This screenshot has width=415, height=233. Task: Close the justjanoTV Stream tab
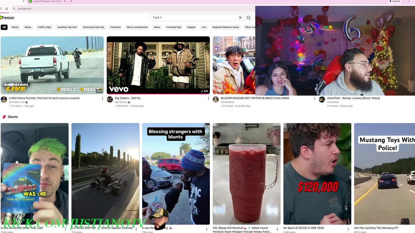(x=65, y=1)
